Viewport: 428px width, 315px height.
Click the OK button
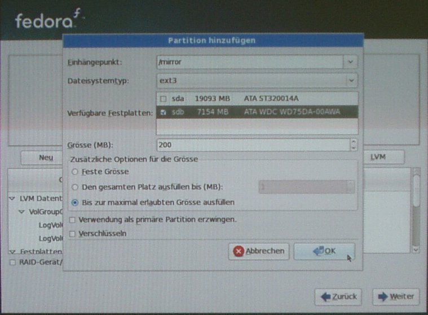click(x=324, y=251)
